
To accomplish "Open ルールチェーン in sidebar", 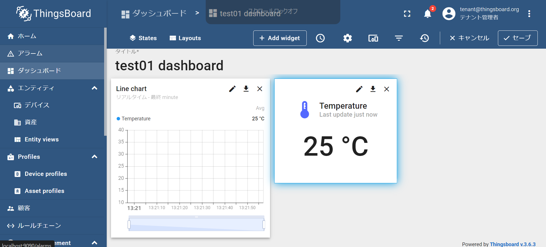I will click(52, 226).
